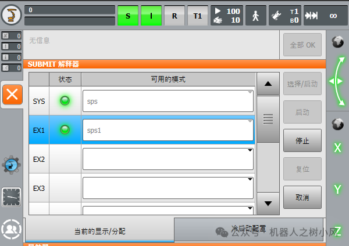This screenshot has height=246, width=349.
Task: Click the green S submit interpreter status
Action: click(x=128, y=16)
